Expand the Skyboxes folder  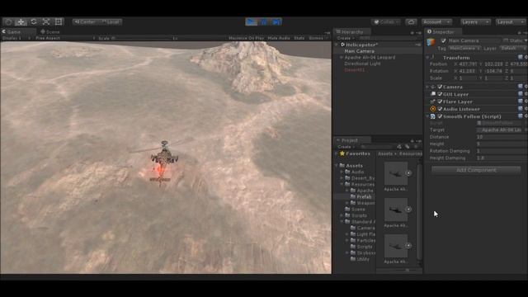click(x=347, y=253)
